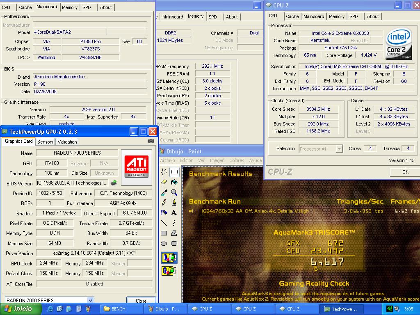
Task: Open Outlook Express from quick launch
Action: point(59,309)
